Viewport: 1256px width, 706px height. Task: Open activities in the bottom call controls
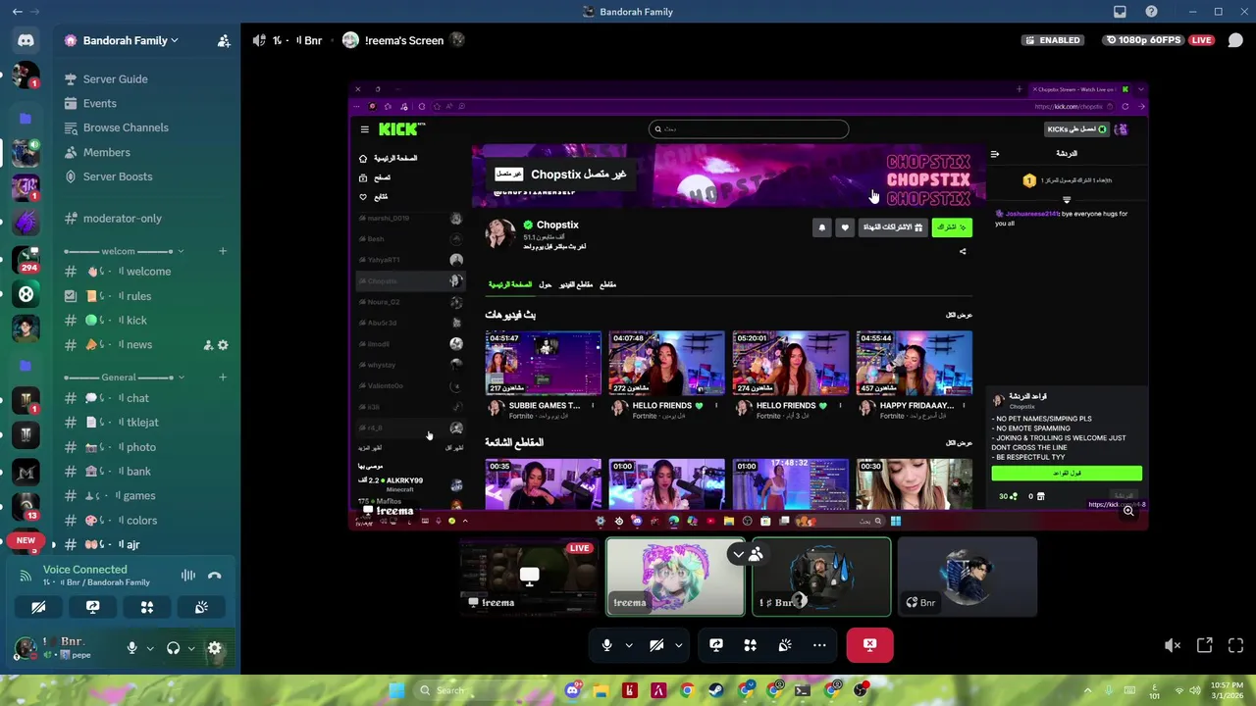point(751,645)
